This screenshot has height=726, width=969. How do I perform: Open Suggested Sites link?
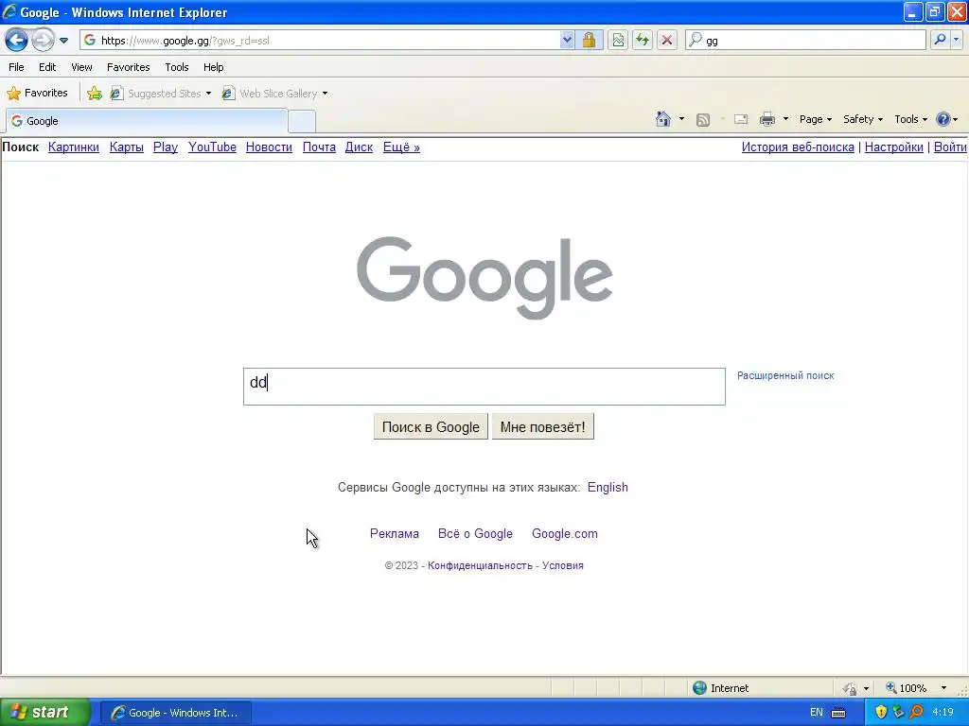[156, 94]
